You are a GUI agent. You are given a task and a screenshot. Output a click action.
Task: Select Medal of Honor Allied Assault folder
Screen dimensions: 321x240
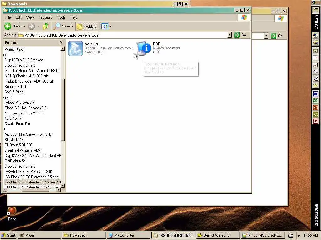32,70
